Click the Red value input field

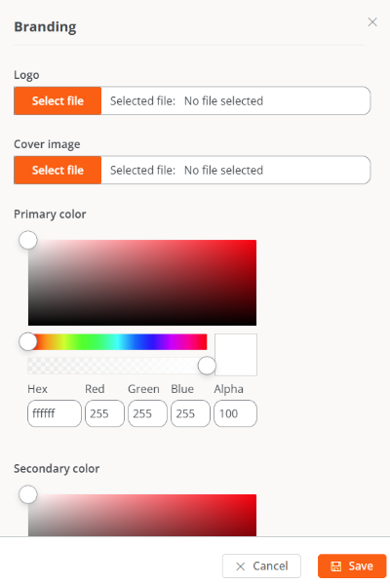[104, 413]
